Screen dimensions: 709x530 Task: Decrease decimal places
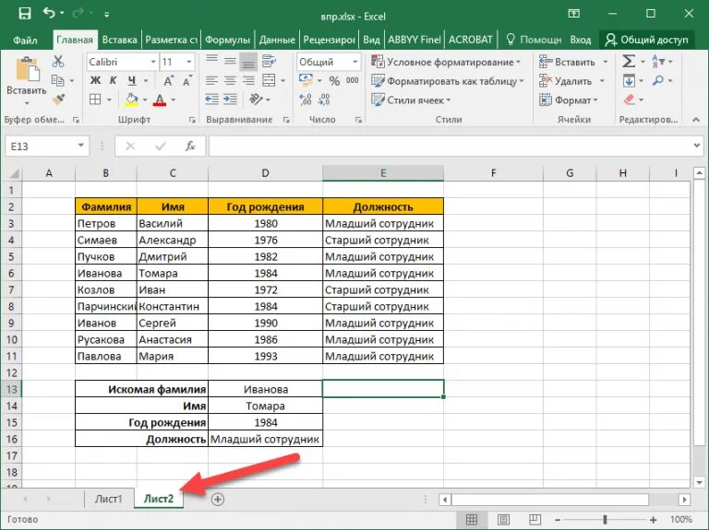click(x=324, y=100)
